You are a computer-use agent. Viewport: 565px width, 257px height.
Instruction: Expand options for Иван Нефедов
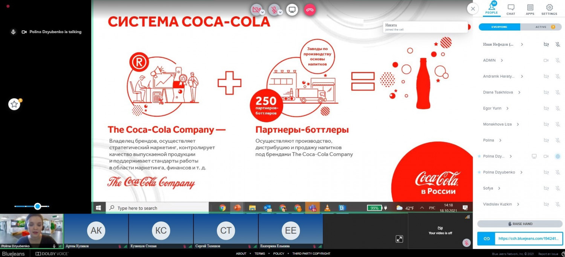point(522,44)
